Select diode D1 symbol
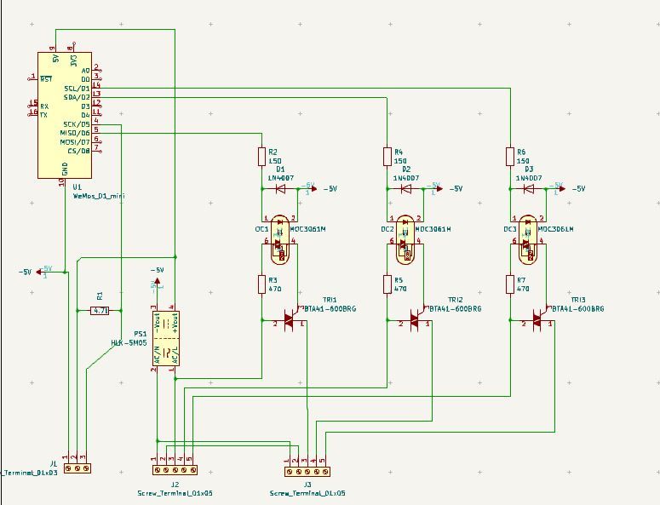This screenshot has height=505, width=660. pos(280,189)
